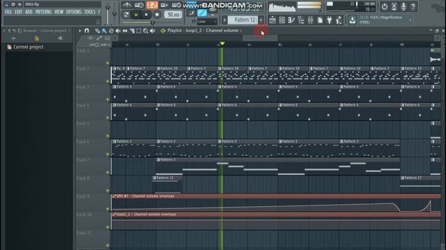
Task: Add new pattern with plus button
Action: pos(261,20)
